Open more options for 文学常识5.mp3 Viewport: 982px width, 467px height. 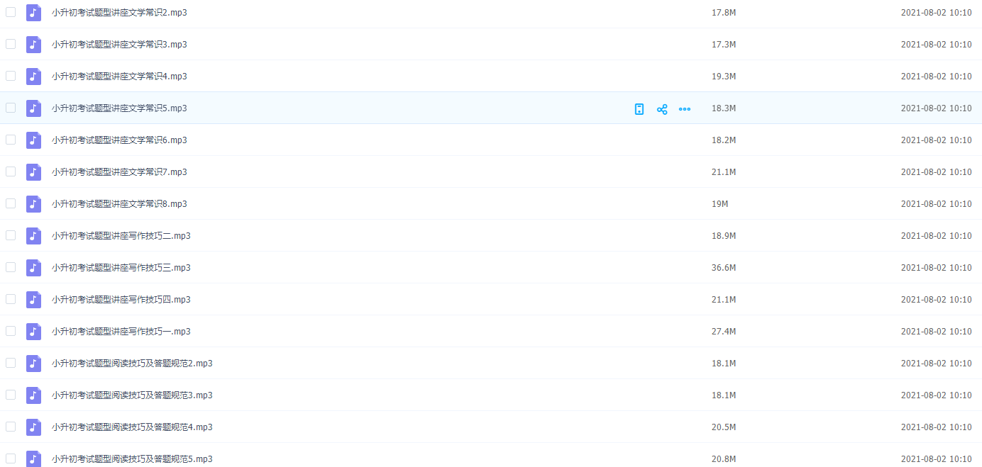click(685, 109)
